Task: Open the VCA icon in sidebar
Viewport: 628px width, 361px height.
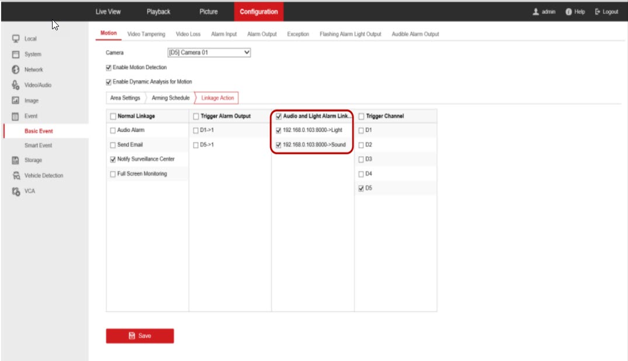Action: [x=16, y=191]
